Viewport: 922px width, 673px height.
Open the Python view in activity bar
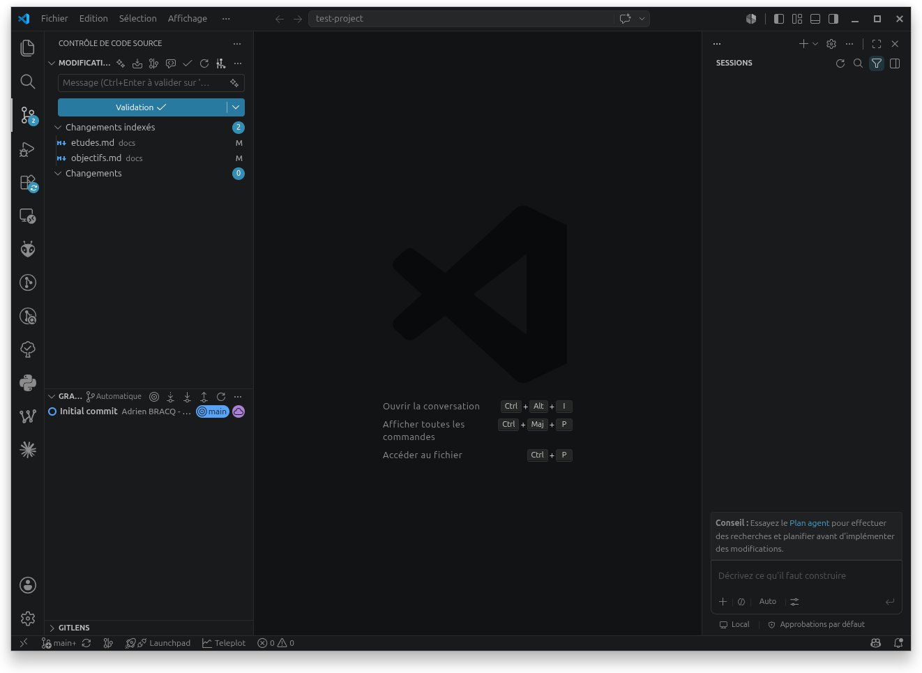pyautogui.click(x=28, y=383)
